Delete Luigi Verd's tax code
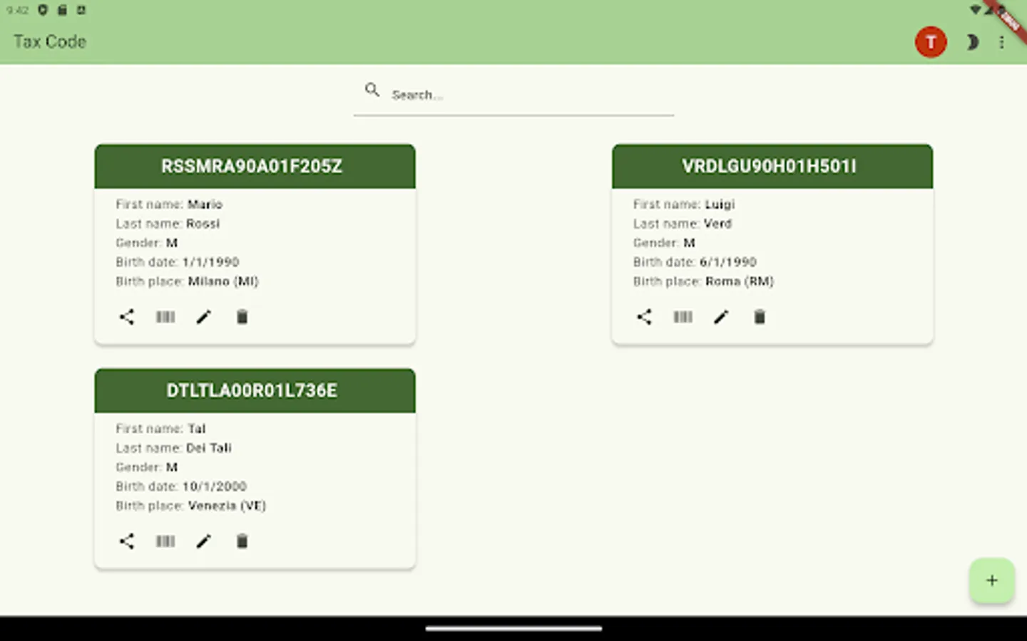Screen dimensions: 1027x641 coord(760,317)
